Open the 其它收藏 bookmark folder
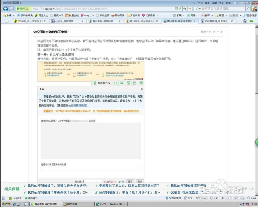Screen dimensions: 258x207 pyautogui.click(x=133, y=15)
